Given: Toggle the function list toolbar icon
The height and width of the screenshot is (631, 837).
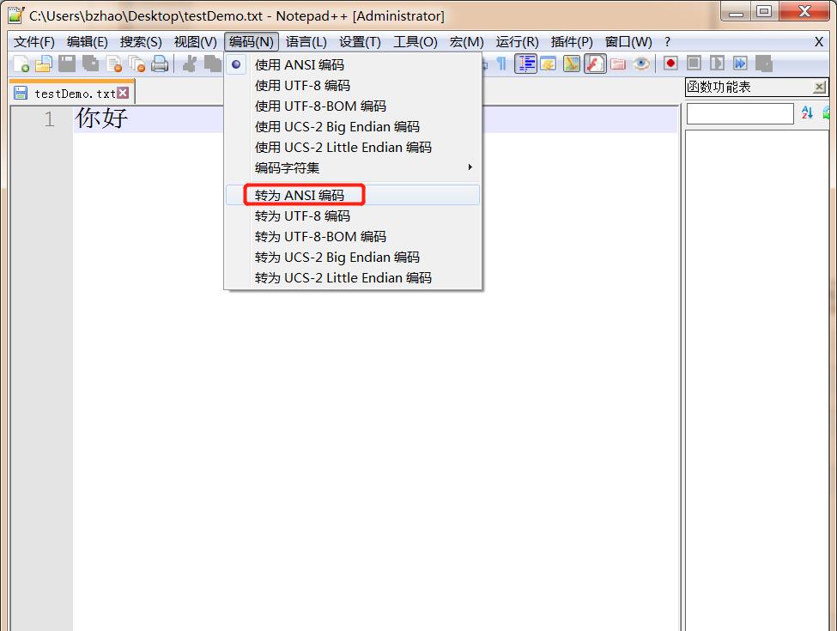Looking at the screenshot, I should coord(595,64).
